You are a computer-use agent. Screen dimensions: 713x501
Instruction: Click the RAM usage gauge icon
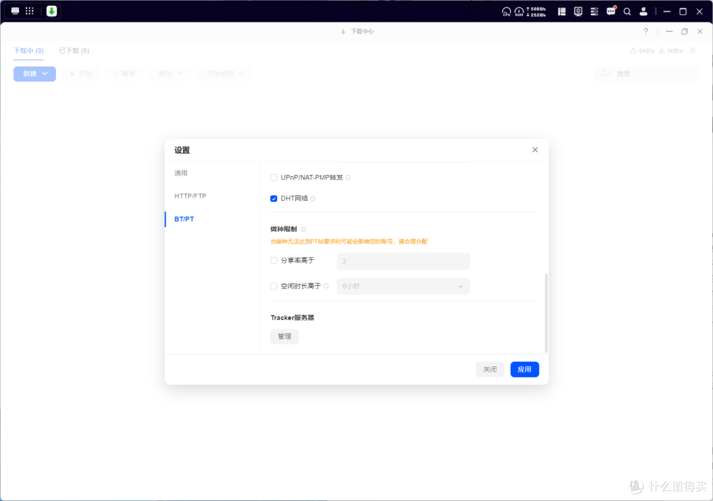519,12
